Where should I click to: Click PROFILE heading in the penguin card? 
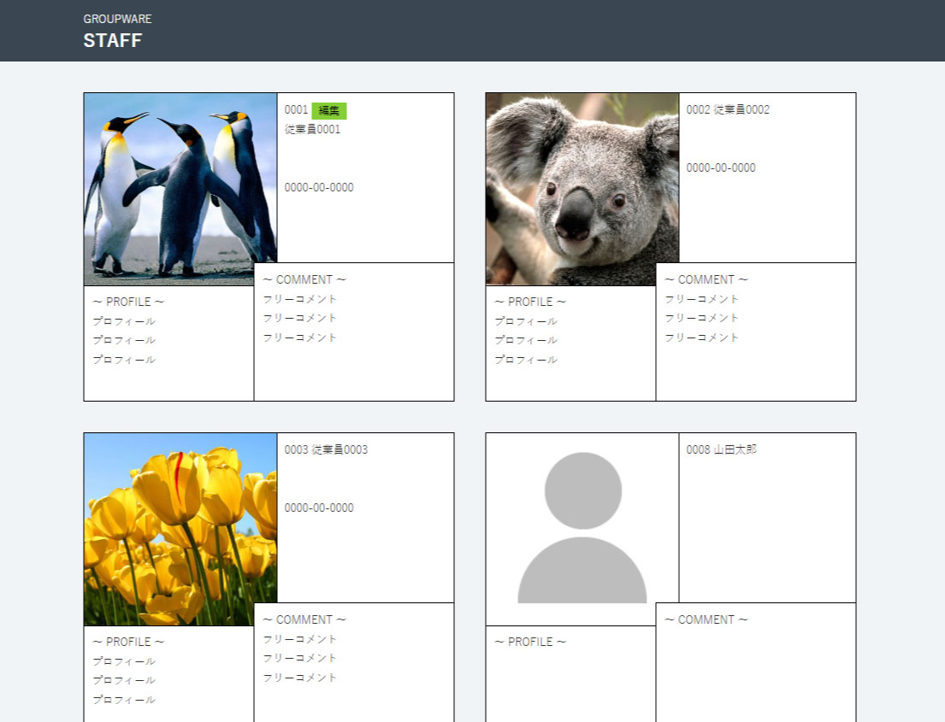[128, 302]
